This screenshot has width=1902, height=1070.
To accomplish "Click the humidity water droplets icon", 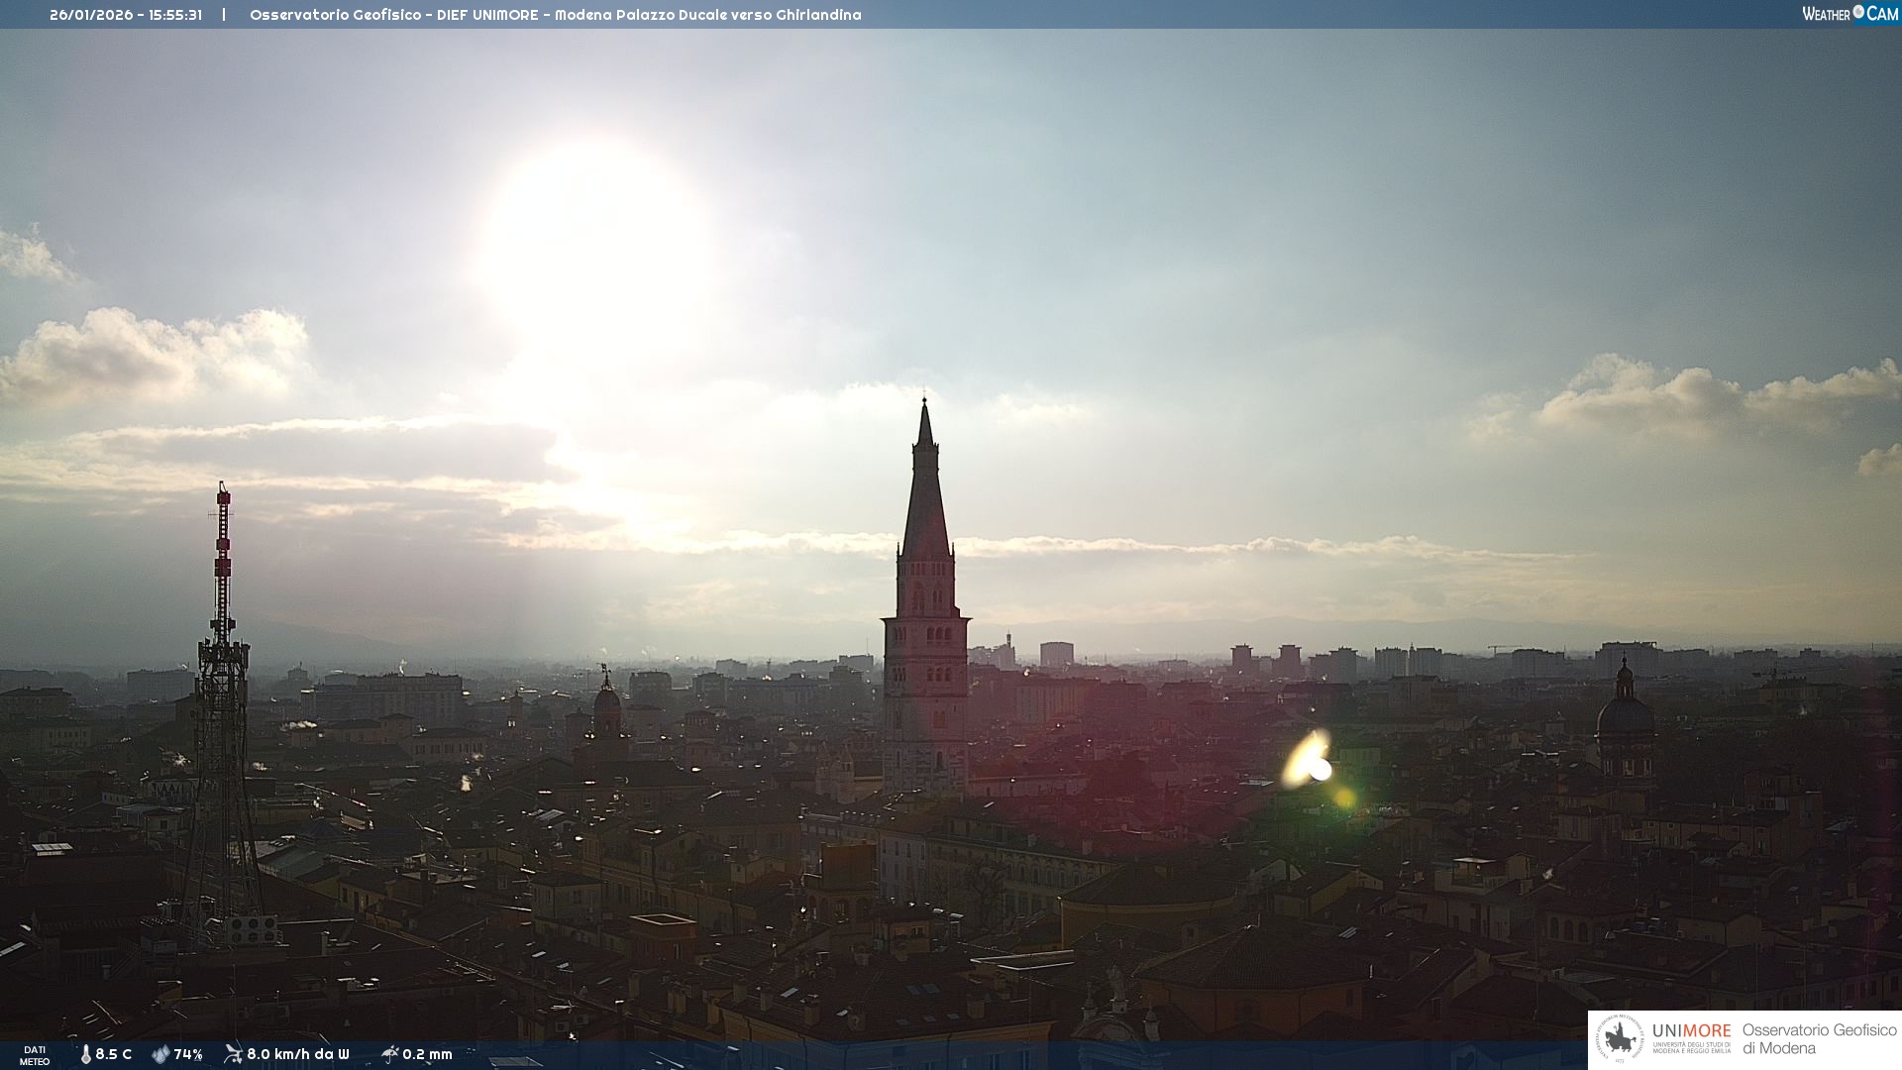I will point(160,1054).
